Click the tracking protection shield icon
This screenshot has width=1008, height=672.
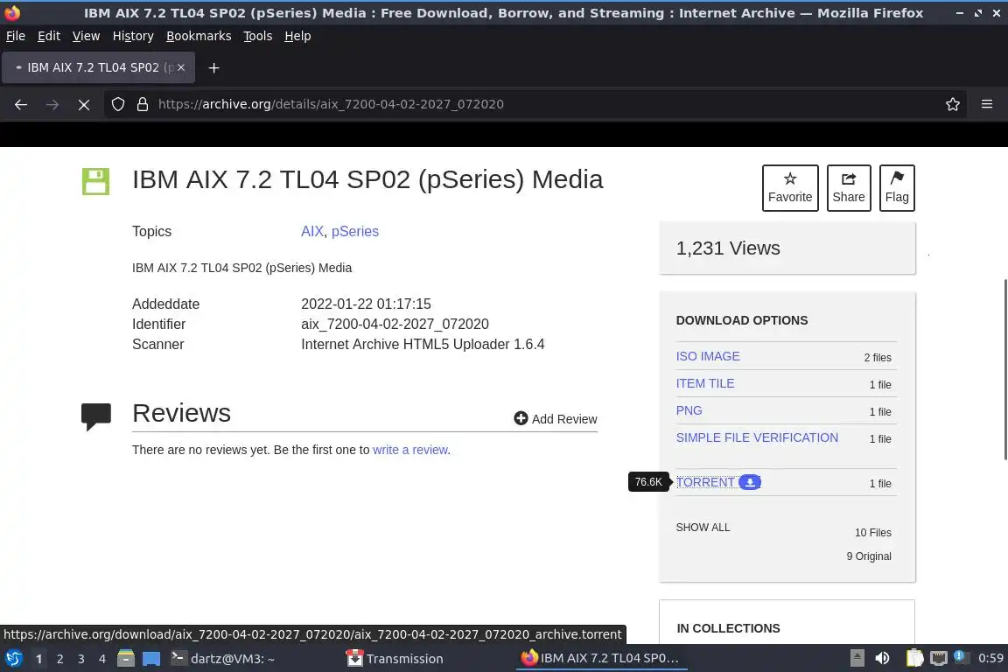click(x=117, y=104)
